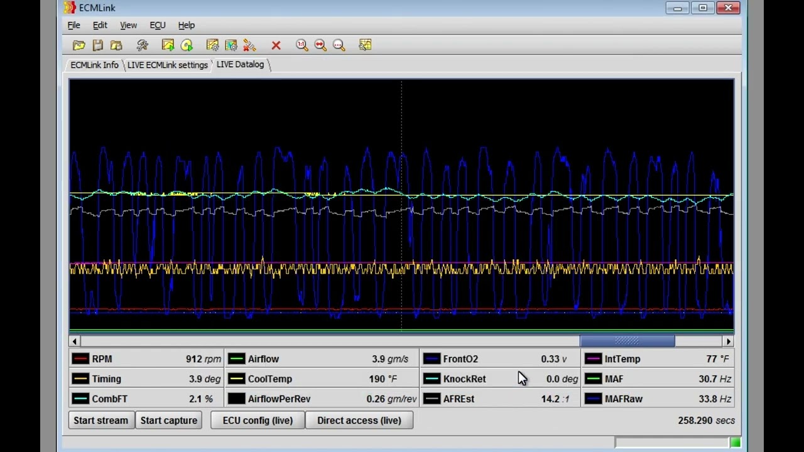
Task: Click the datalog graph plot area
Action: [x=401, y=205]
